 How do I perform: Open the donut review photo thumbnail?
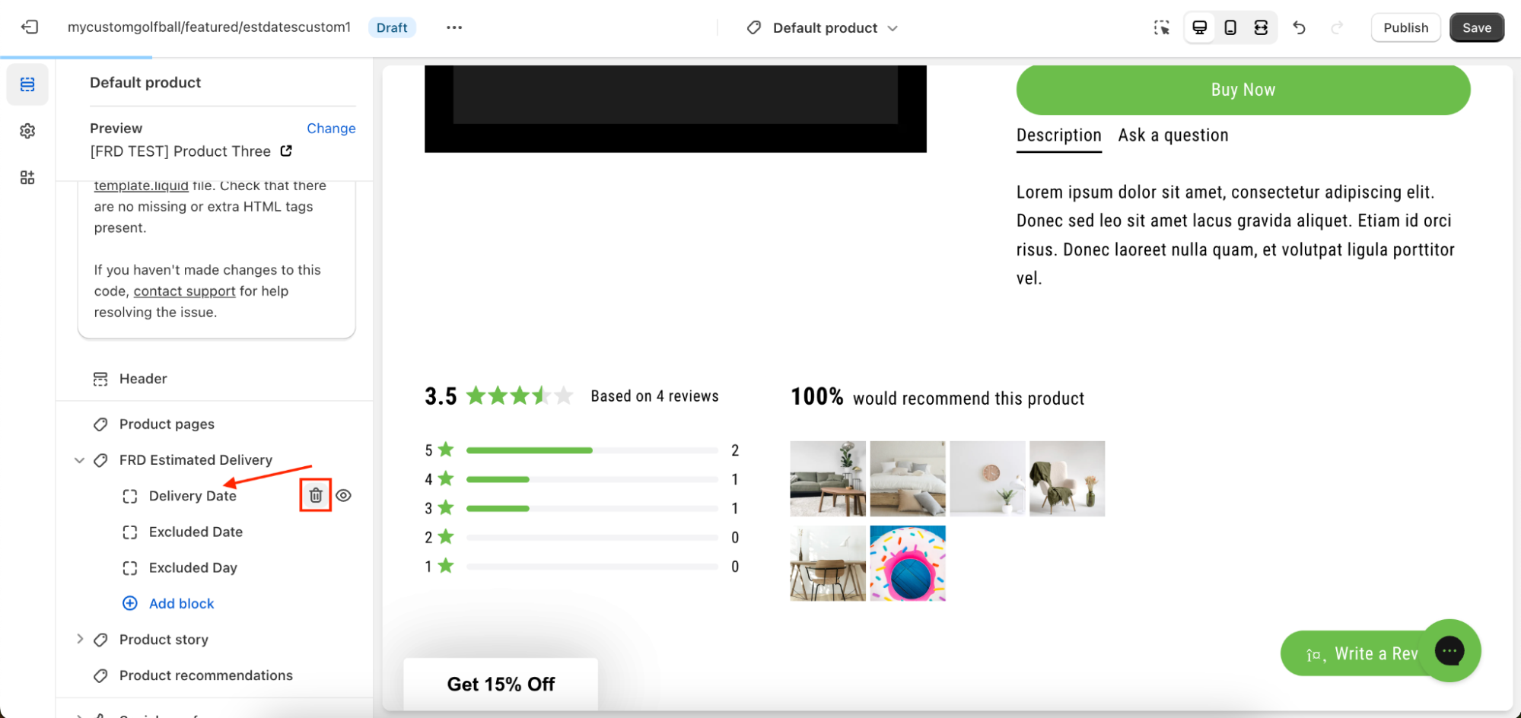(908, 564)
